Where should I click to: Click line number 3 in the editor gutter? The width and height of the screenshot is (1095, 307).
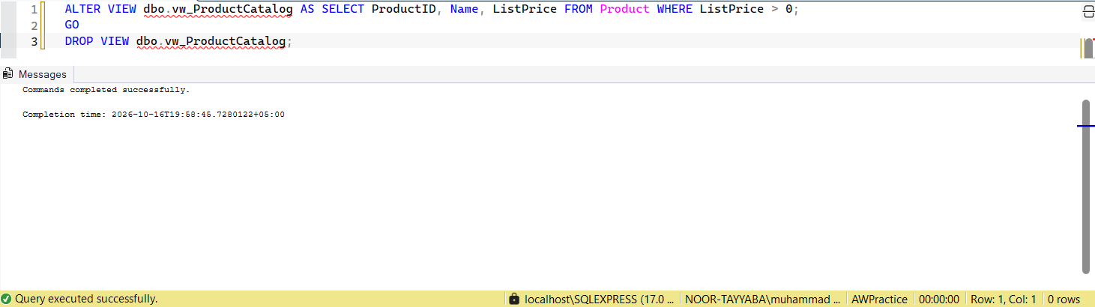(34, 40)
